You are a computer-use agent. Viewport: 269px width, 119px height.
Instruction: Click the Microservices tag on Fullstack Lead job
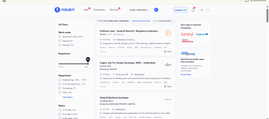pos(146,48)
